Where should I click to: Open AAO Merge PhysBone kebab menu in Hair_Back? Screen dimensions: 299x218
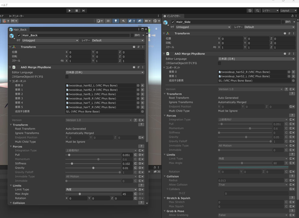143,67
